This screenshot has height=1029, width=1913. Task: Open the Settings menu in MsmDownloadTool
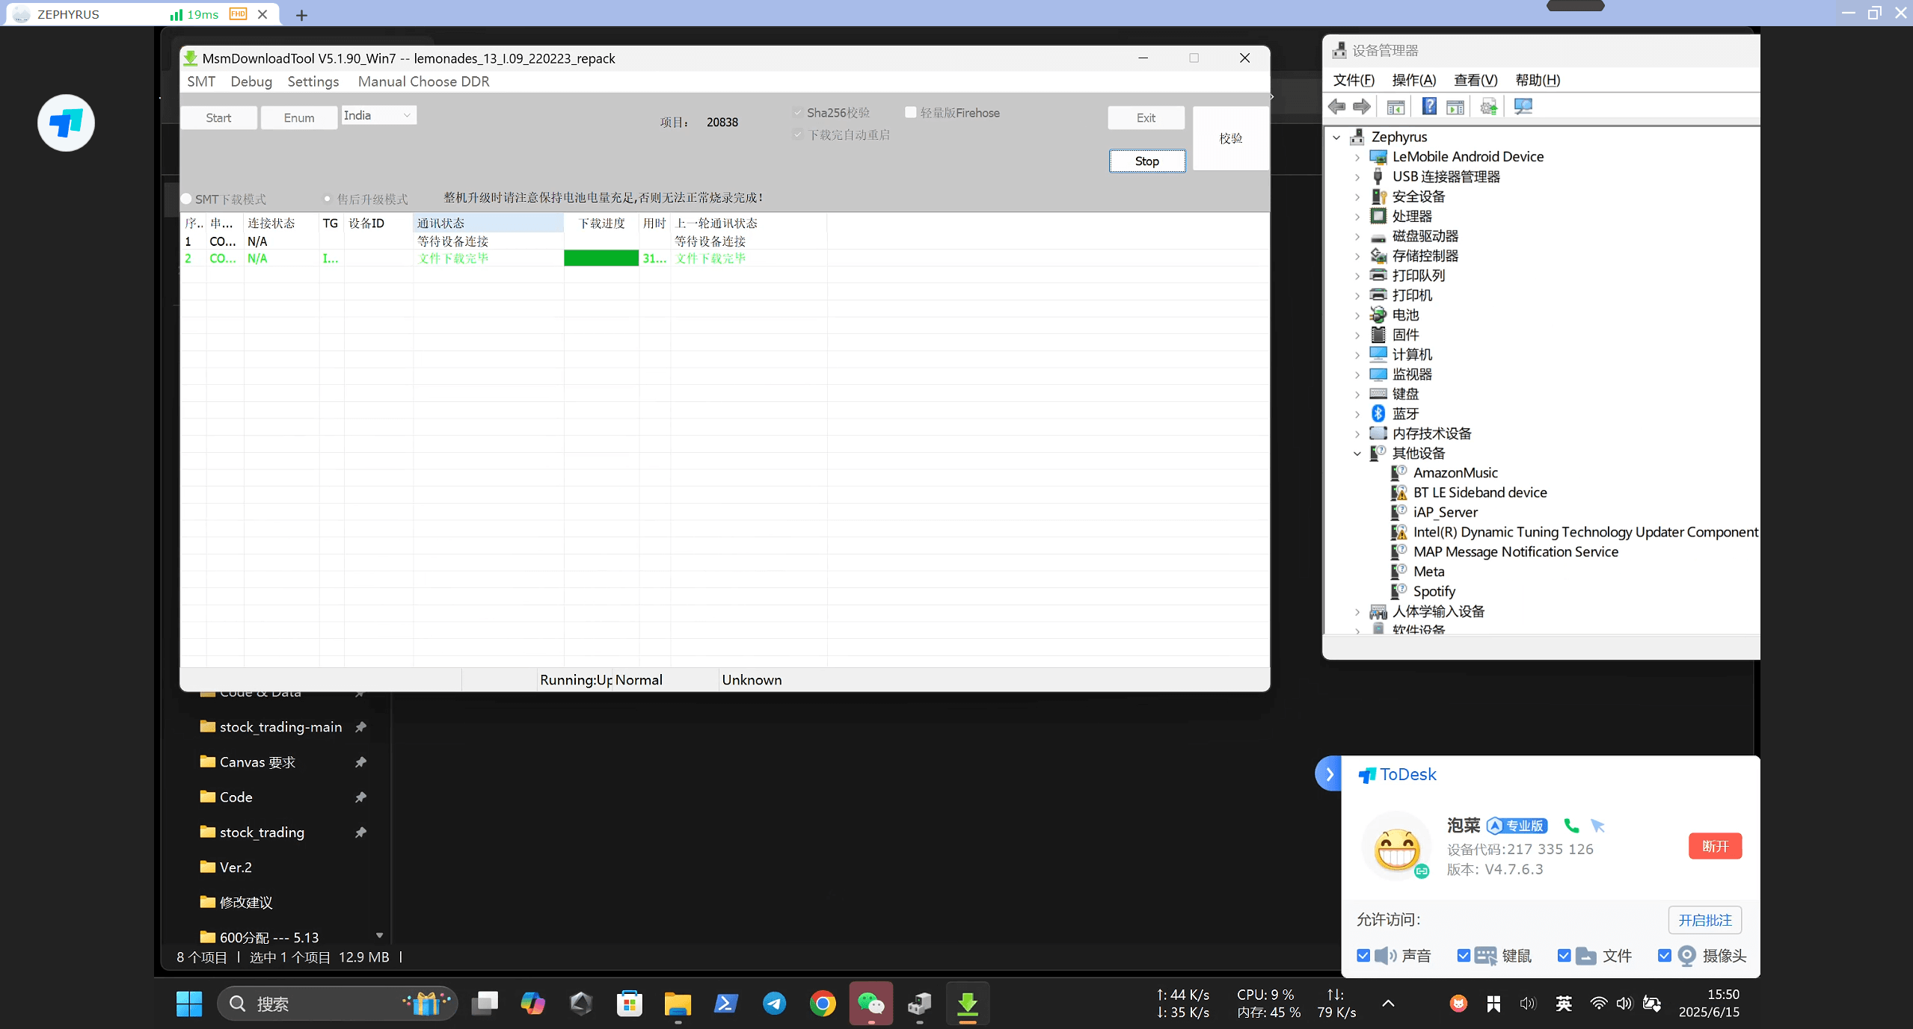[313, 81]
